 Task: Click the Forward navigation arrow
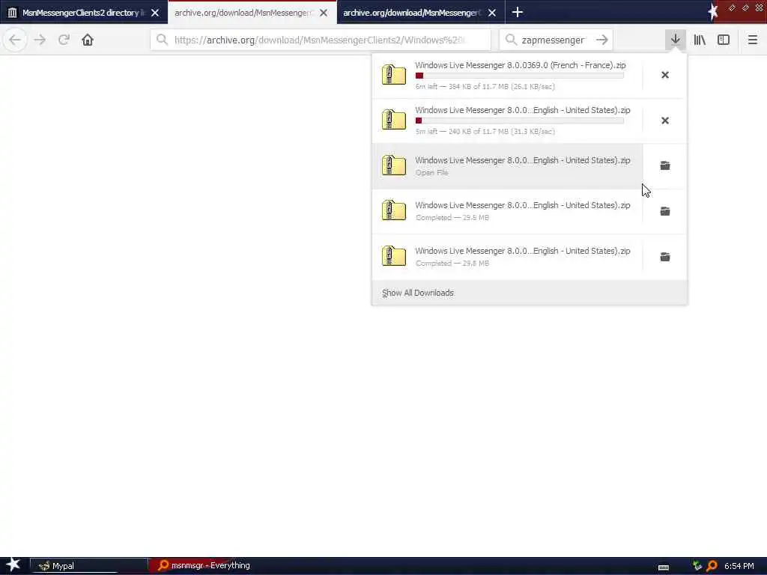tap(40, 40)
